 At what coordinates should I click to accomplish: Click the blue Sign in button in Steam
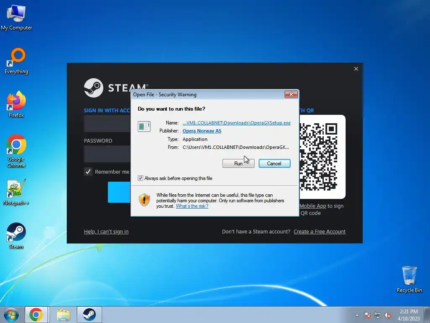119,192
